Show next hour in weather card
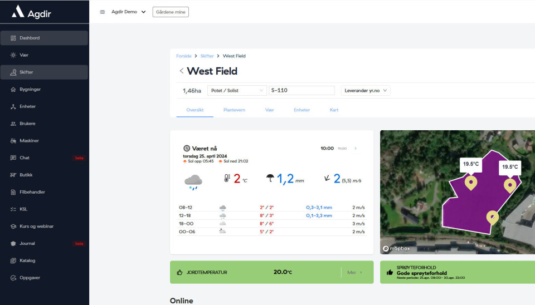The width and height of the screenshot is (535, 305). 356,149
